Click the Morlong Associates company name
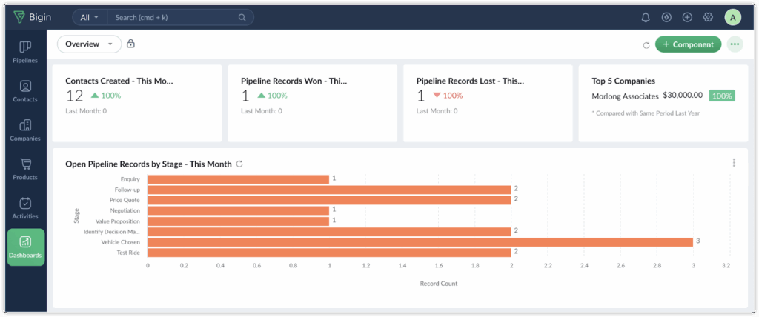Viewport: 759px width, 317px height. pyautogui.click(x=625, y=96)
